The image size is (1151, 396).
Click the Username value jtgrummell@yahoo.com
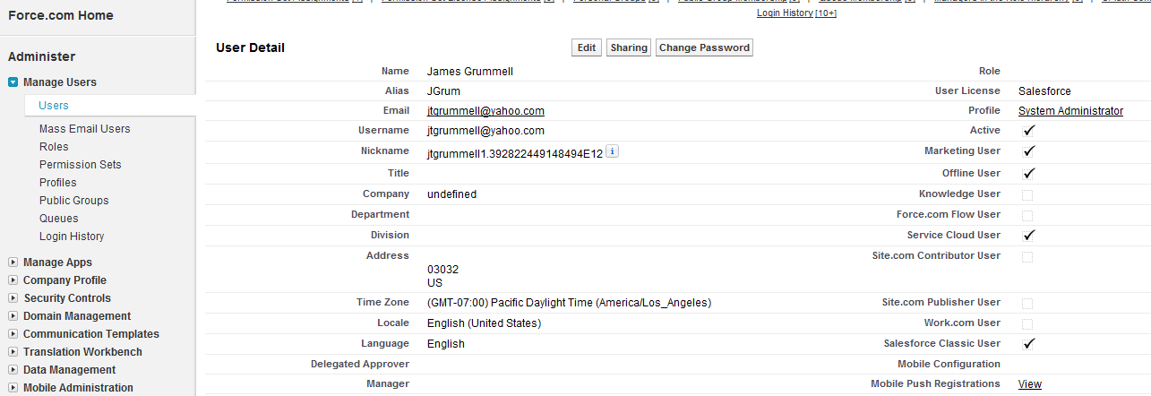[x=485, y=131]
